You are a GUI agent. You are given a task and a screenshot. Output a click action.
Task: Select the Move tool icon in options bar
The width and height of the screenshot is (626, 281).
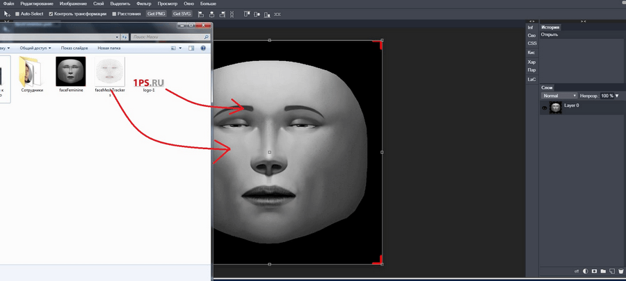[7, 14]
